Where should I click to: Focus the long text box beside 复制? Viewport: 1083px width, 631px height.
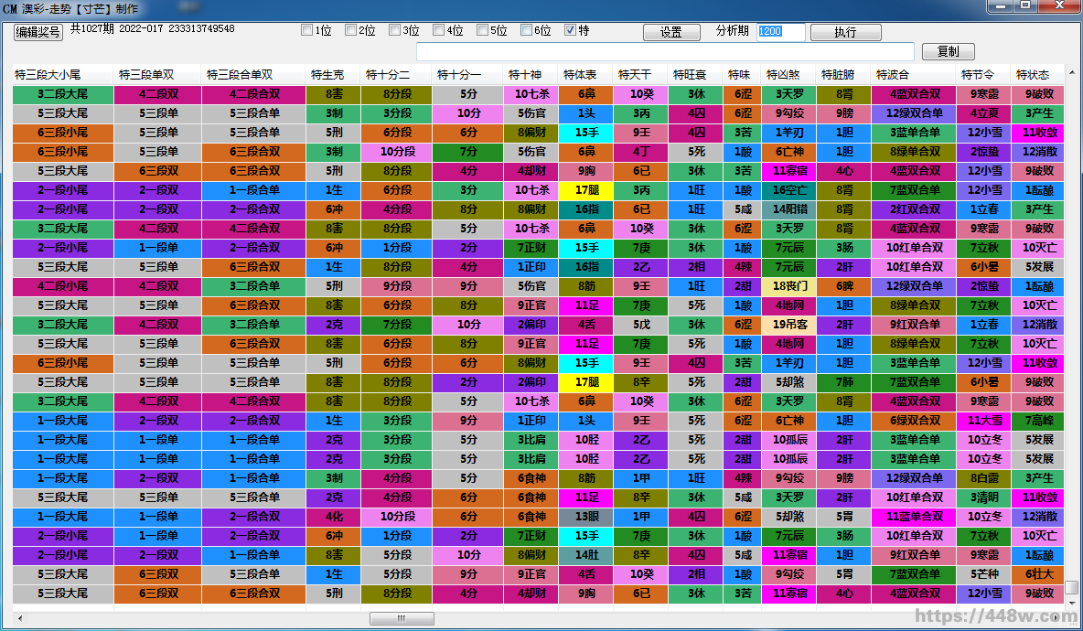pos(665,52)
